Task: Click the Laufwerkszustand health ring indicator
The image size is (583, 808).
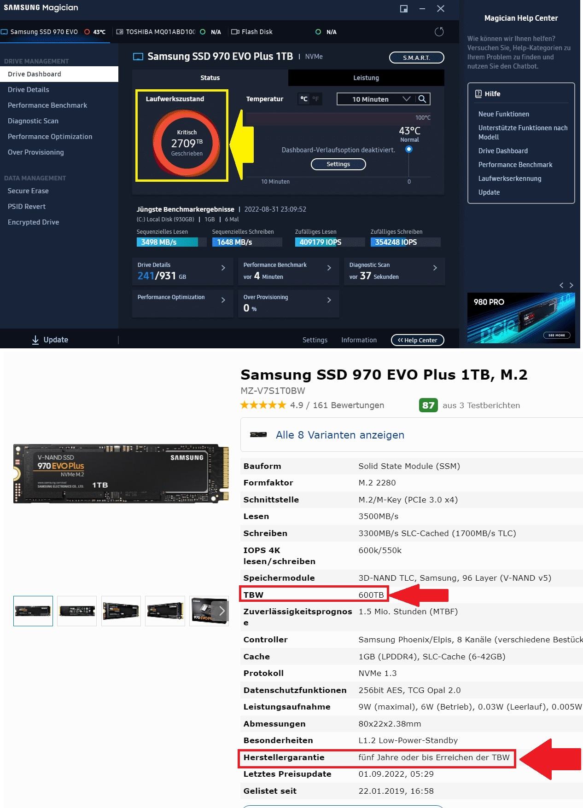Action: coord(187,144)
